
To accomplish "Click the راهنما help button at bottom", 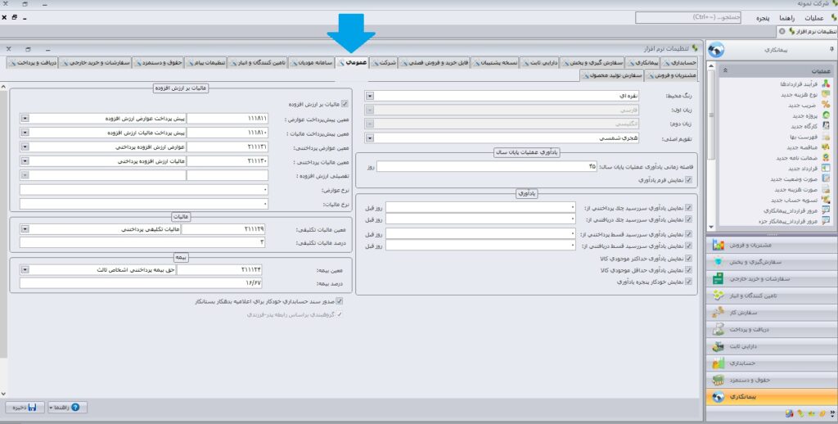I will coord(67,408).
